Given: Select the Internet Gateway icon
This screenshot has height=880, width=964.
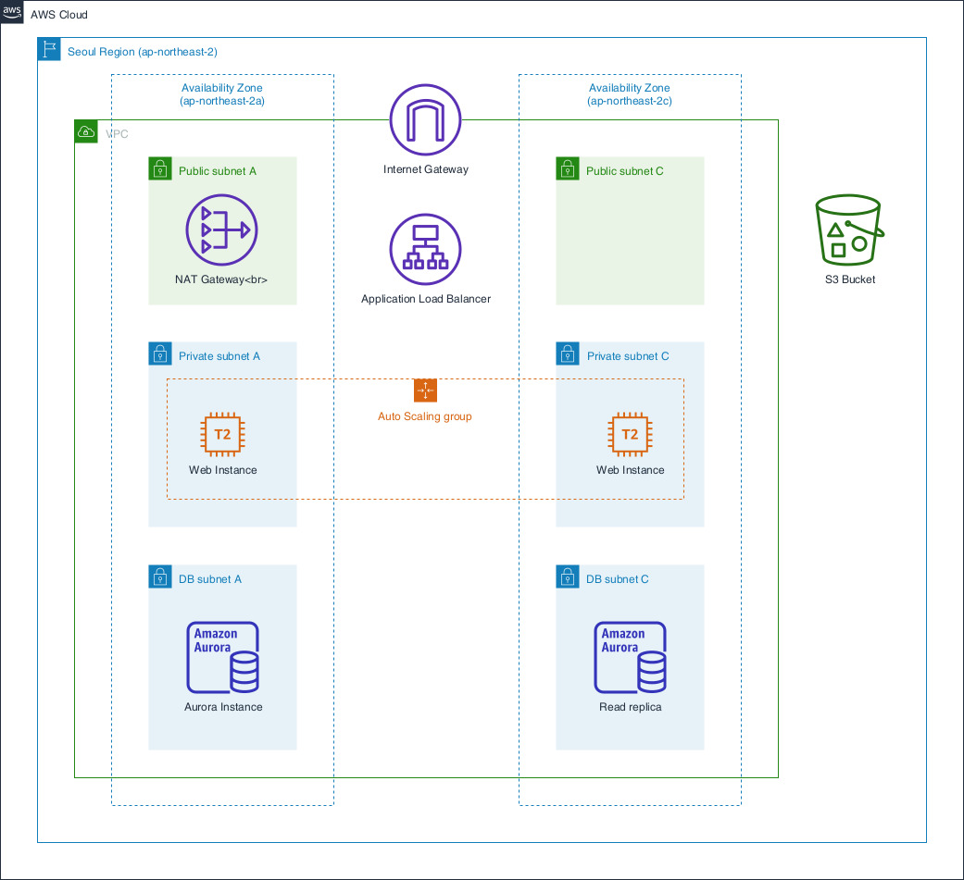Looking at the screenshot, I should (425, 120).
